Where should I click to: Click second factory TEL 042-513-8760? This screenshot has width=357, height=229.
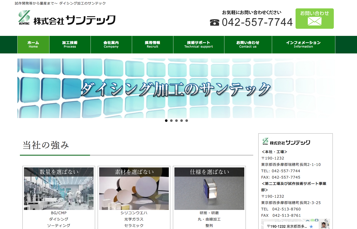281,209
